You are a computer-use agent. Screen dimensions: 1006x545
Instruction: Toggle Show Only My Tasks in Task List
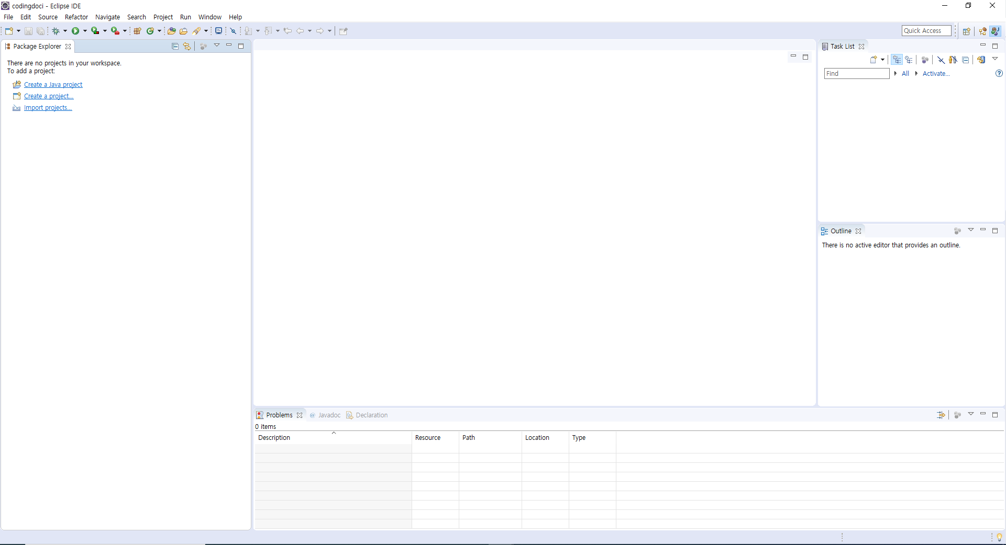click(x=953, y=60)
